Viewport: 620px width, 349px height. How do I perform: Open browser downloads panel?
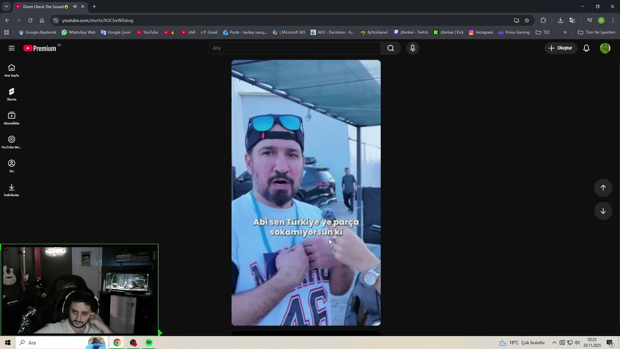pyautogui.click(x=560, y=20)
